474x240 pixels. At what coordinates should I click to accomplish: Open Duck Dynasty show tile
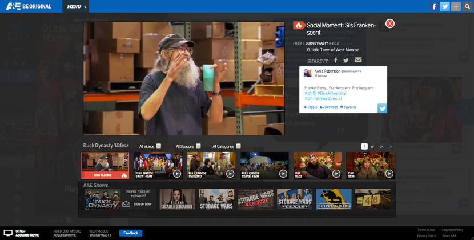103,199
